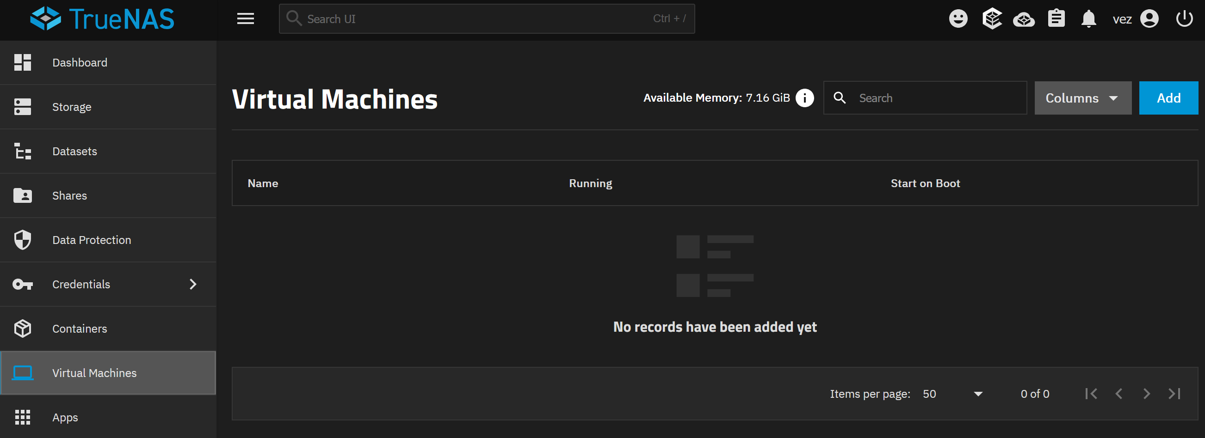Screen dimensions: 1205x438
Task: Toggle the hamburger sidebar menu
Action: click(x=245, y=19)
